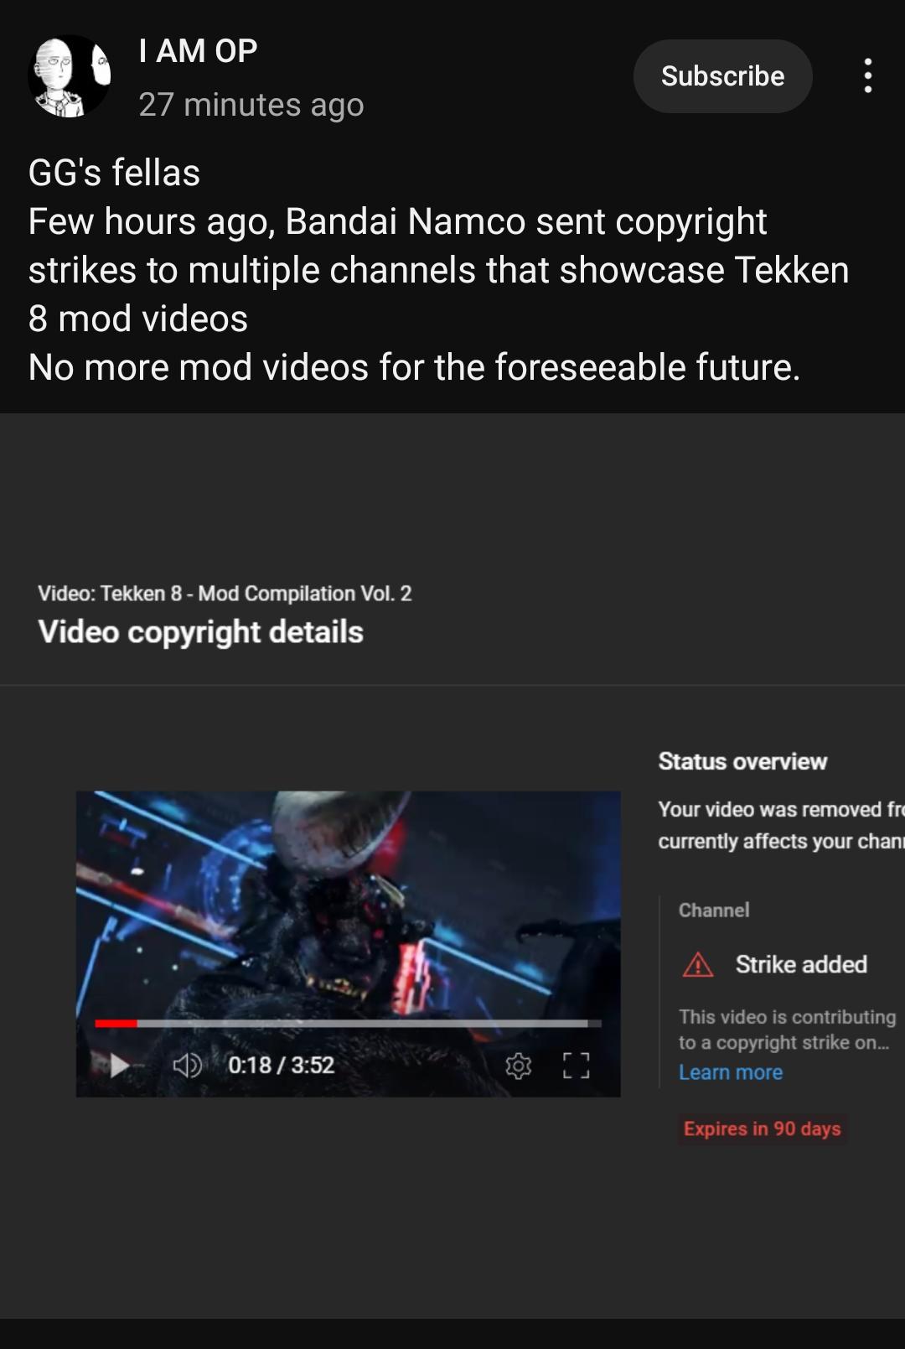905x1349 pixels.
Task: Click the play icon in the embedded player
Action: (x=119, y=1066)
